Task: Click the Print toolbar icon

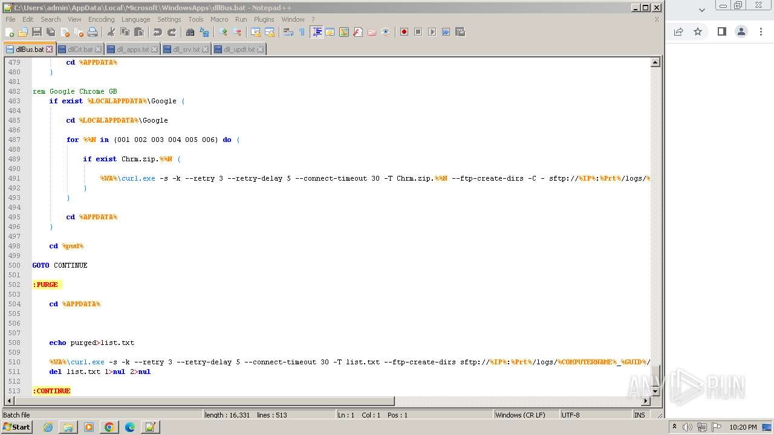Action: coord(93,32)
